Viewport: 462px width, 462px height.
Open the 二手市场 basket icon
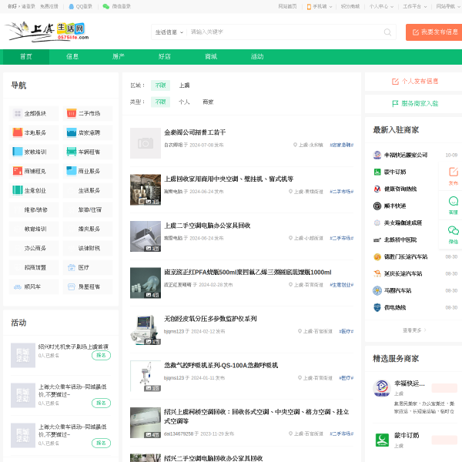pyautogui.click(x=72, y=113)
